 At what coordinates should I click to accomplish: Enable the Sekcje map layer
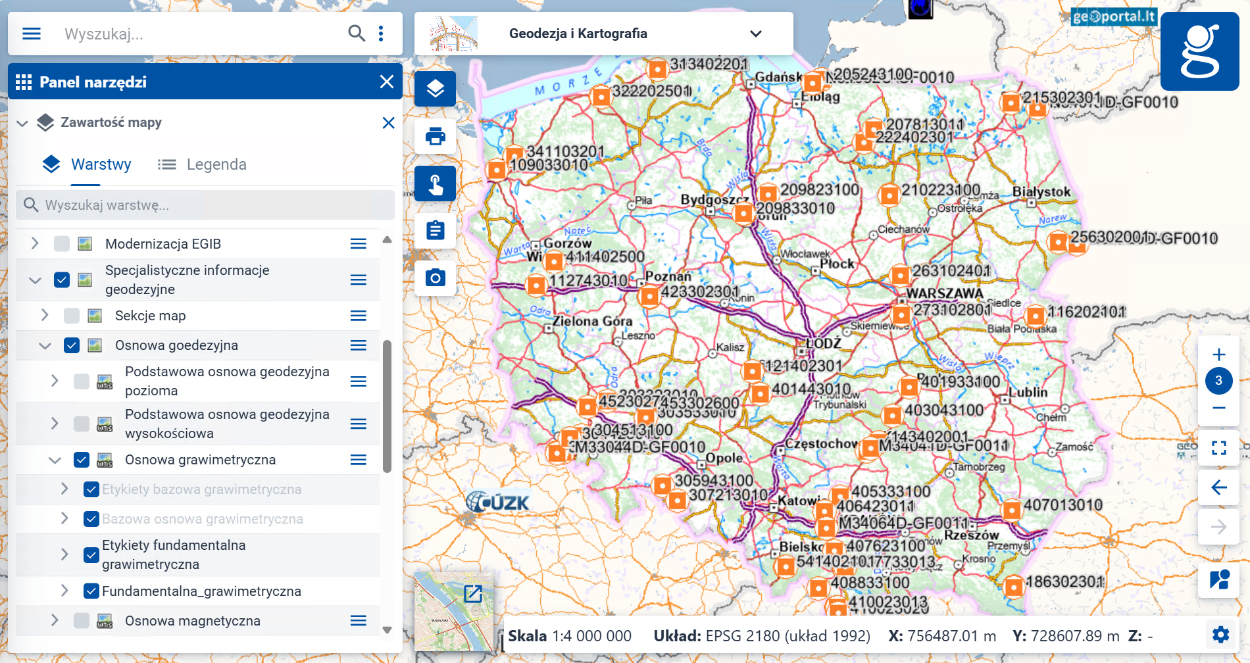click(x=72, y=316)
